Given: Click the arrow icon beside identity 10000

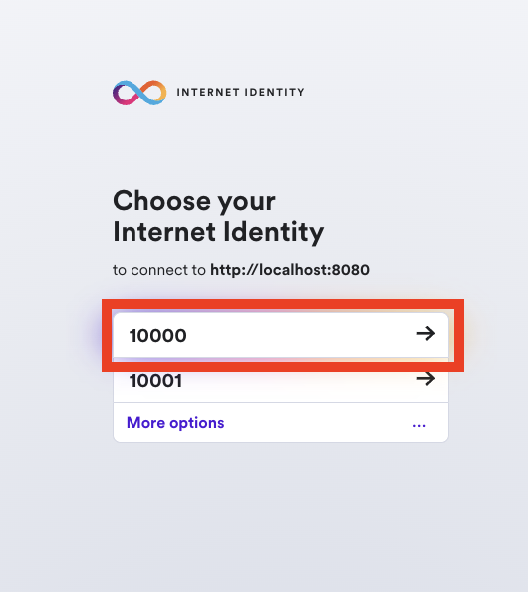Looking at the screenshot, I should (426, 333).
